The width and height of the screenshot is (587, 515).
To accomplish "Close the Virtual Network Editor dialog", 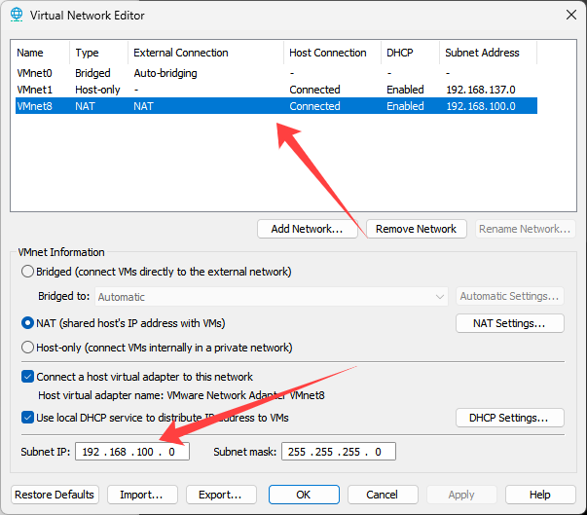I will 569,16.
